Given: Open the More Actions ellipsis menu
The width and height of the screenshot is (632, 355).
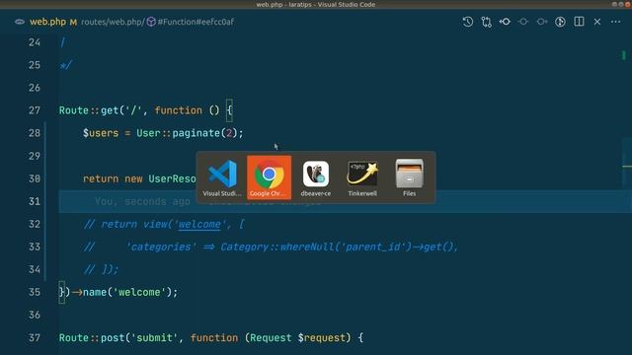Looking at the screenshot, I should click(x=615, y=22).
